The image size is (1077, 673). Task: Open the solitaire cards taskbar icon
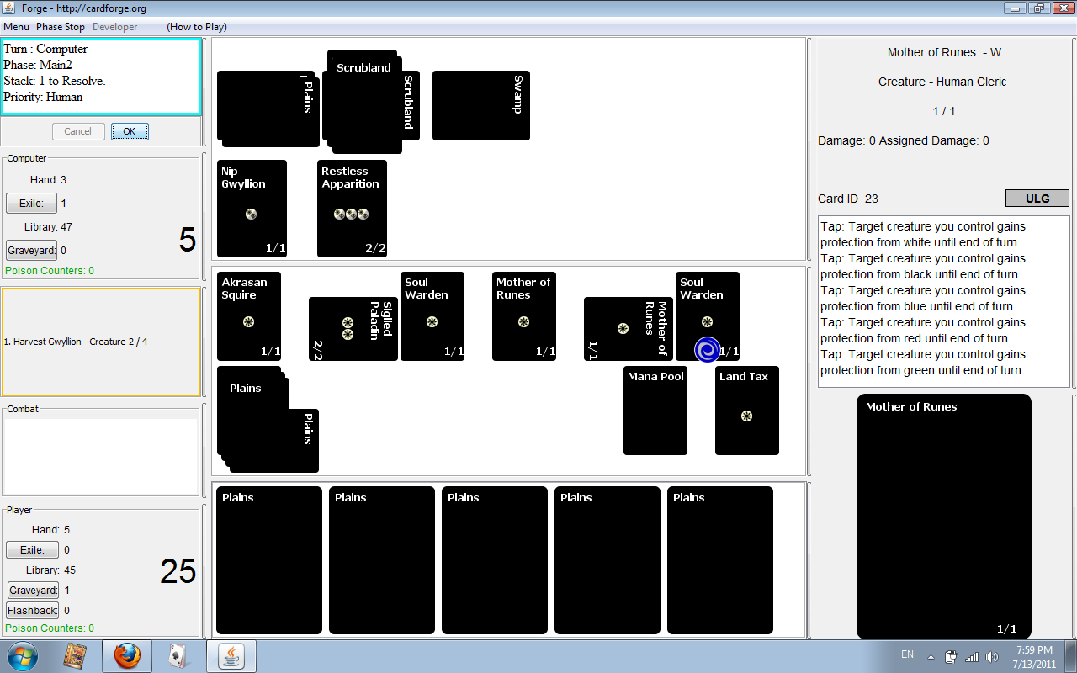tap(178, 656)
